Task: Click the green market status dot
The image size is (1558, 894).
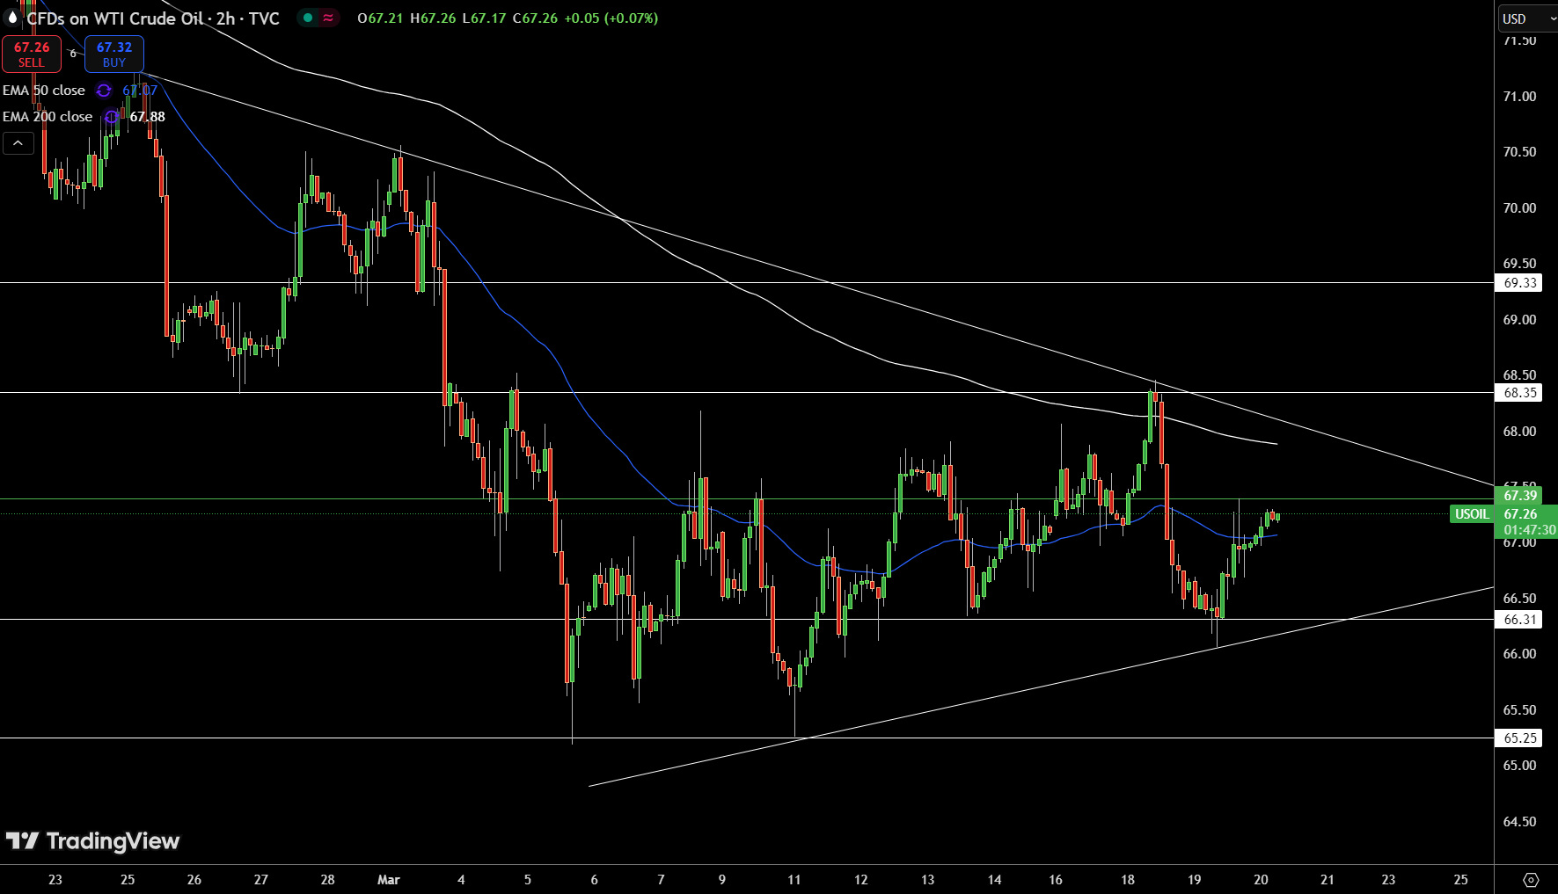Action: pyautogui.click(x=308, y=18)
